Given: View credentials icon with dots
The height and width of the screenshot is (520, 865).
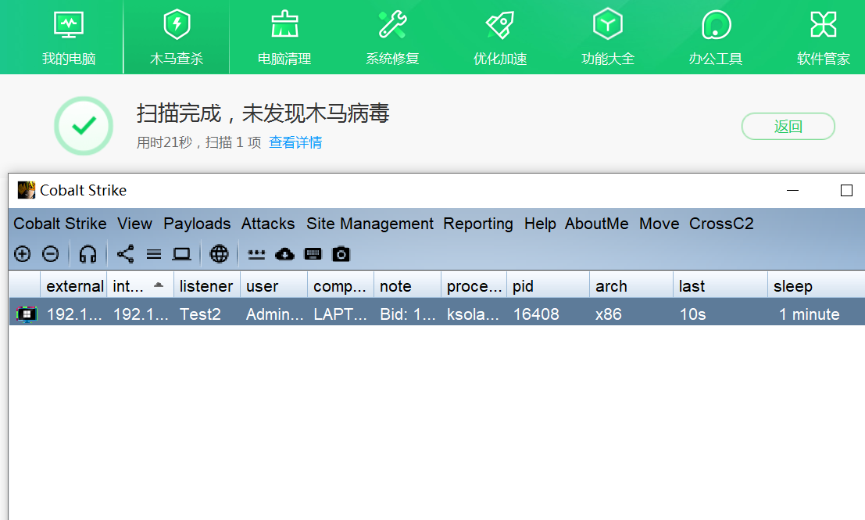Looking at the screenshot, I should [256, 254].
